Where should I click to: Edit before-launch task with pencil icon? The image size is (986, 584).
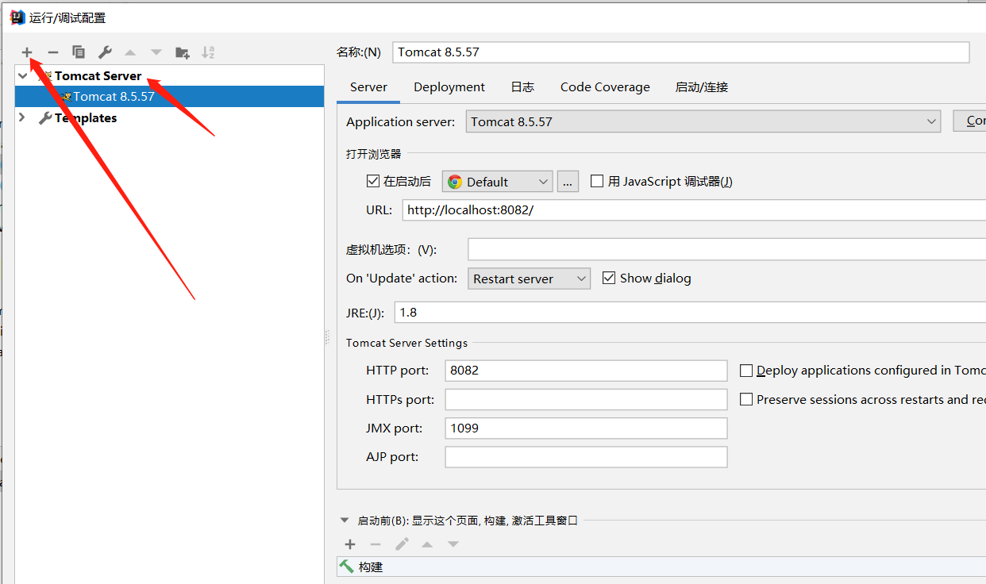(x=402, y=544)
